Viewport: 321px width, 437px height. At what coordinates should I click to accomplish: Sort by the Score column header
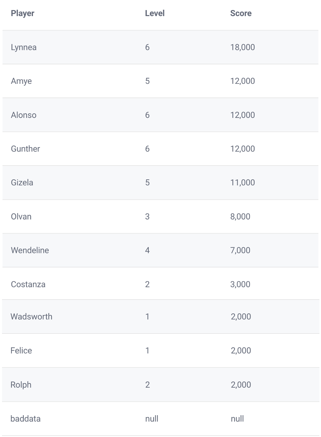(x=241, y=13)
